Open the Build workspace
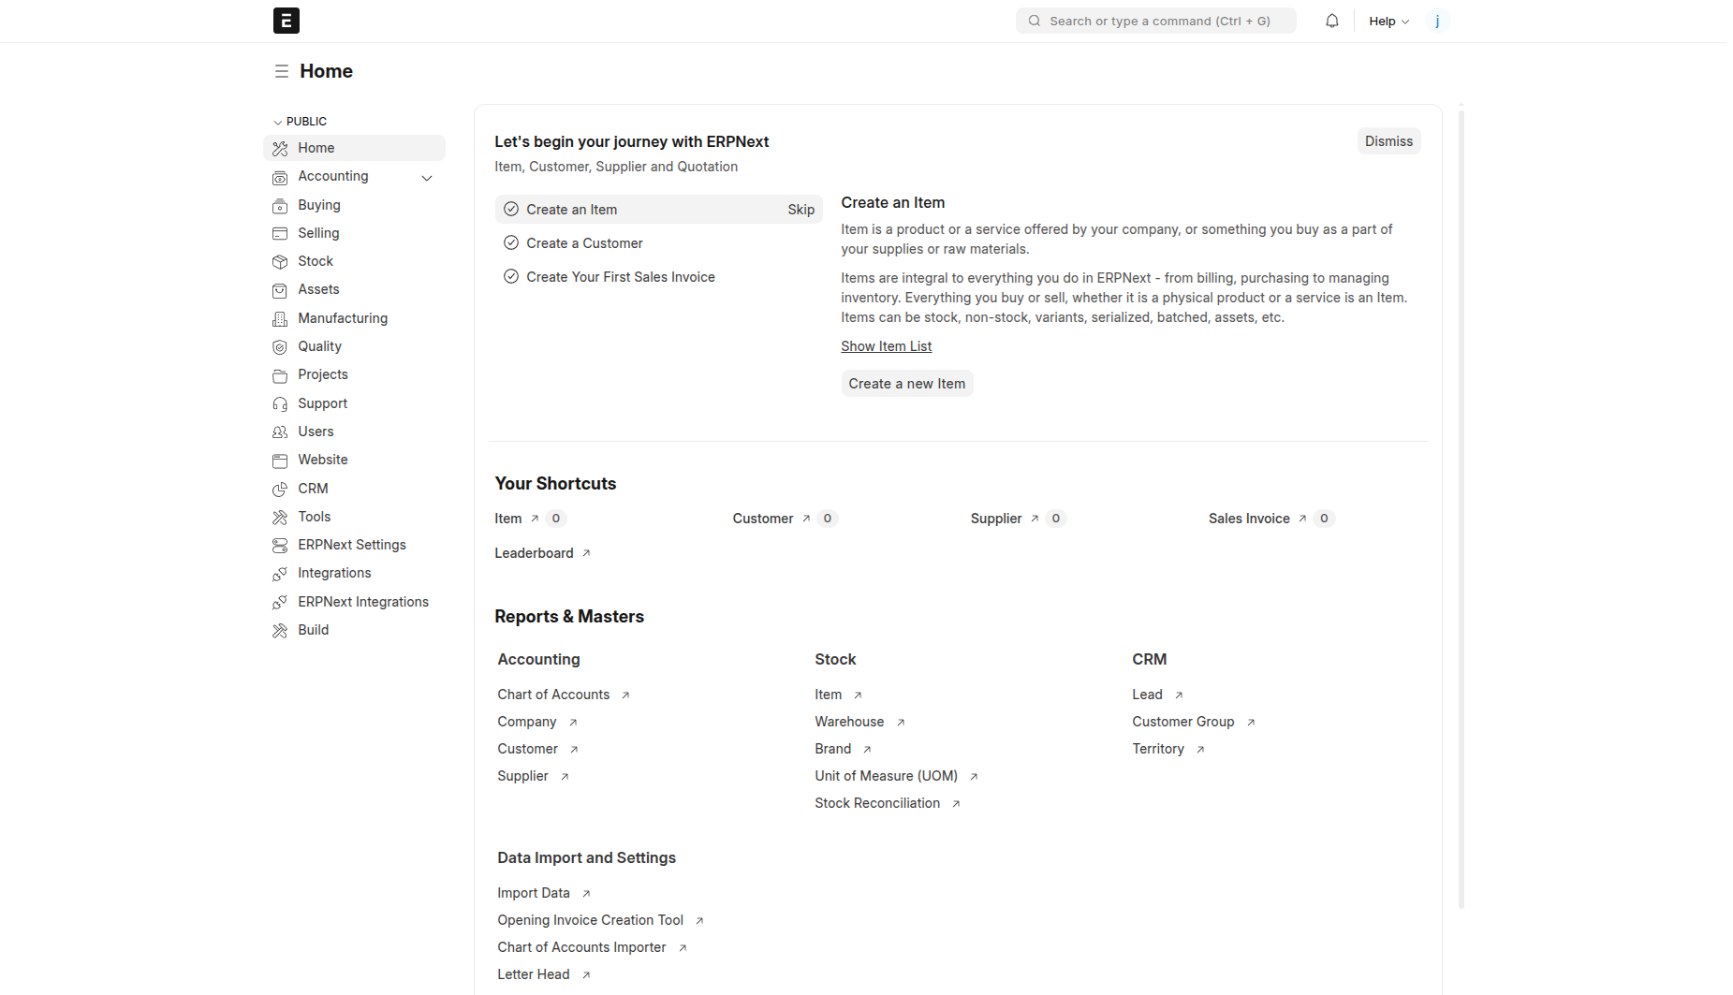1733x995 pixels. pos(354,630)
